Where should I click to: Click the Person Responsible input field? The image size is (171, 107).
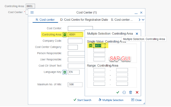tap(76, 54)
